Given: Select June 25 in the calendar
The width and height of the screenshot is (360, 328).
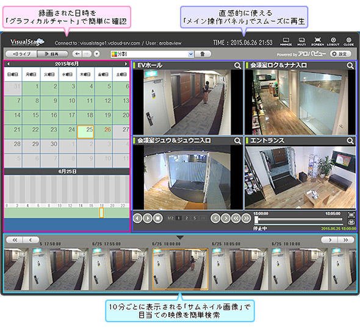Looking at the screenshot, I should pos(85,132).
